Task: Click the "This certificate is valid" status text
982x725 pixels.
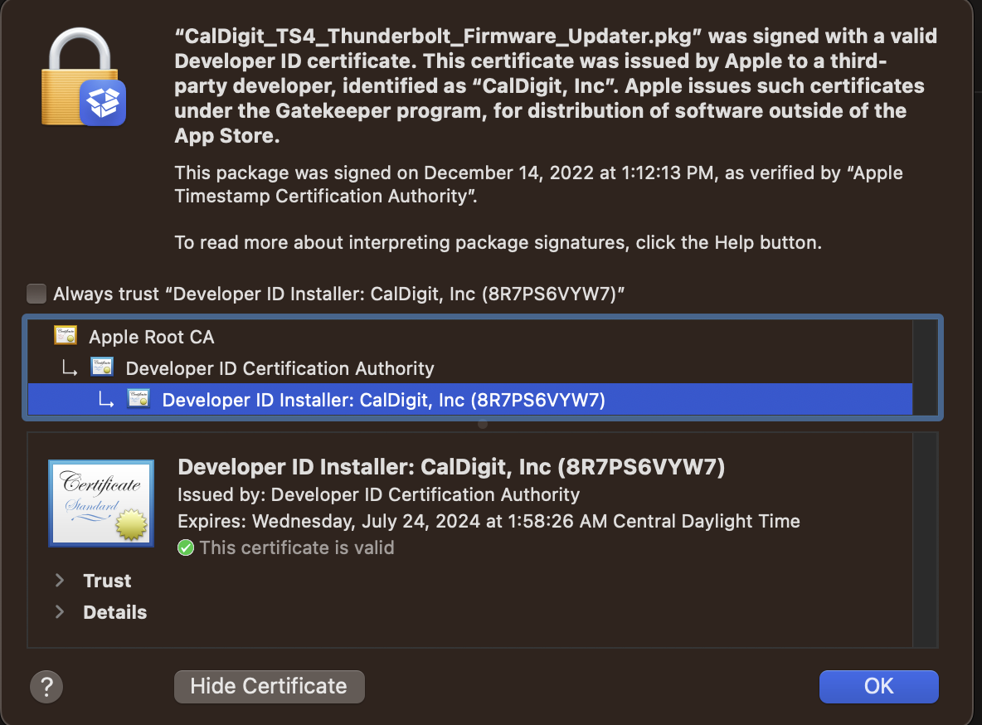Action: [x=297, y=547]
